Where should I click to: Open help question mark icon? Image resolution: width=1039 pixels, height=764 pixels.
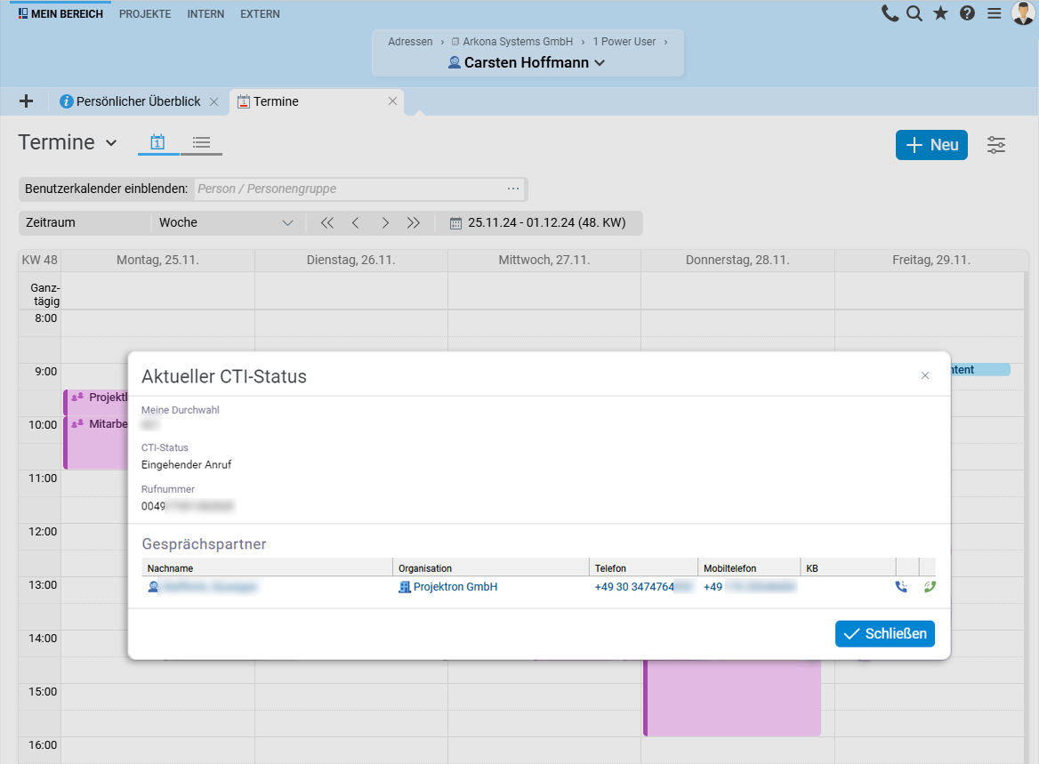pos(968,13)
